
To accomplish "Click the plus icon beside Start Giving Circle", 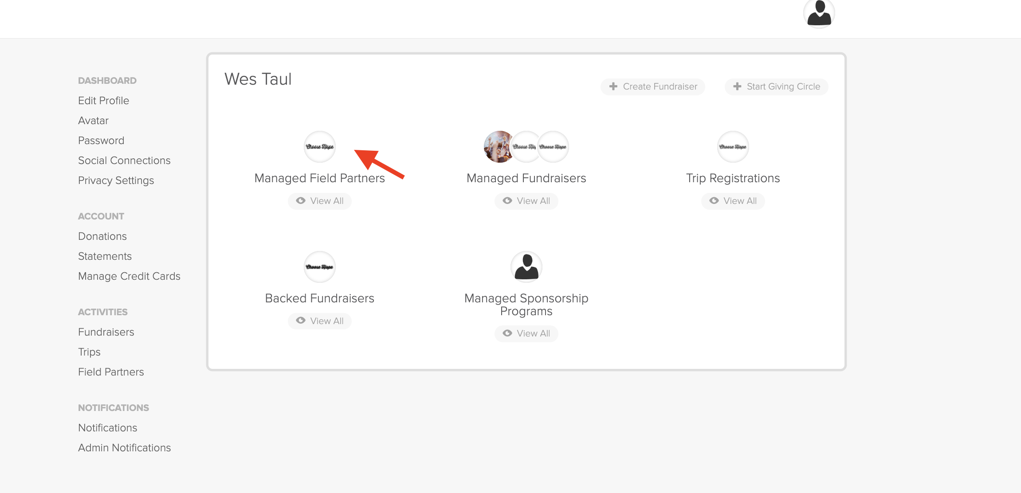I will click(737, 86).
